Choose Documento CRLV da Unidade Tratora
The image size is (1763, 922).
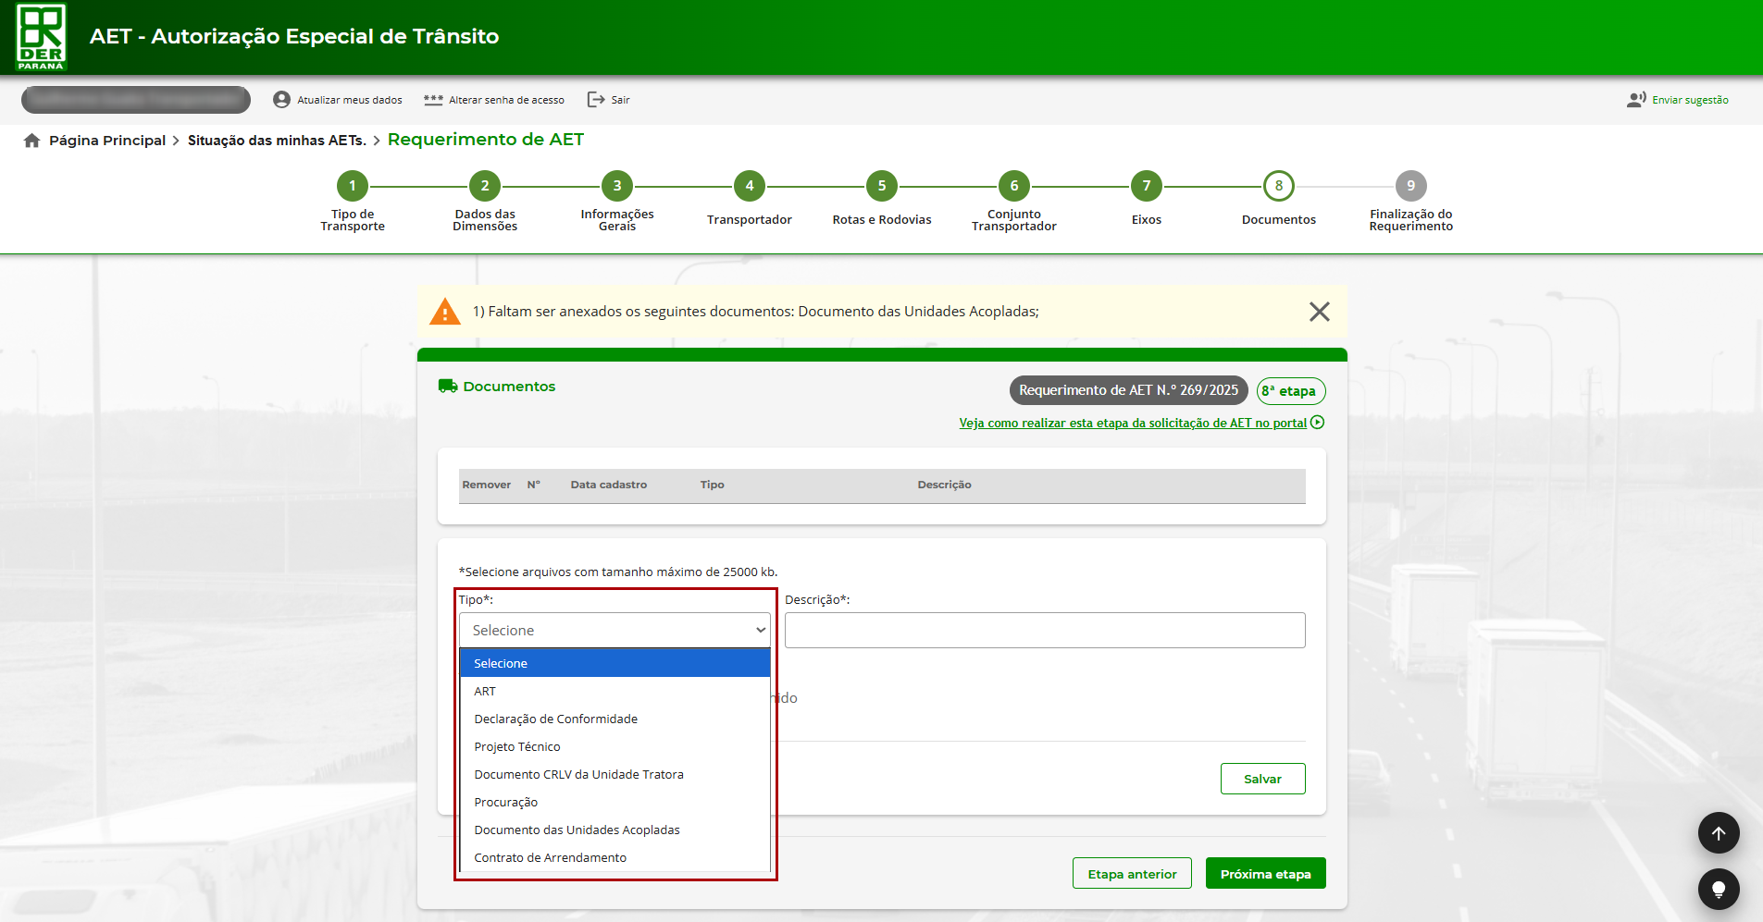coord(615,774)
